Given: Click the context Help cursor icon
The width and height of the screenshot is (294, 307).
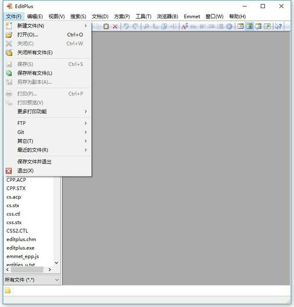Looking at the screenshot, I should tap(278, 26).
